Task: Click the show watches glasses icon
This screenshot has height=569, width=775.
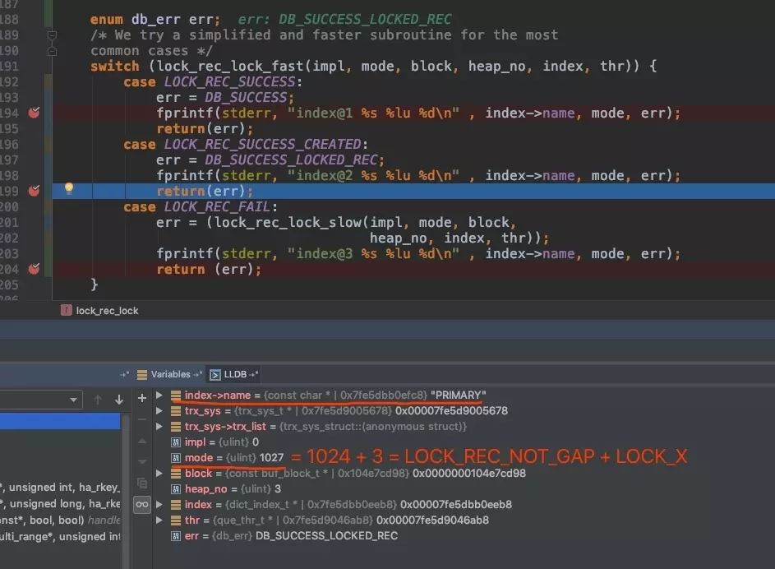Action: click(x=141, y=504)
